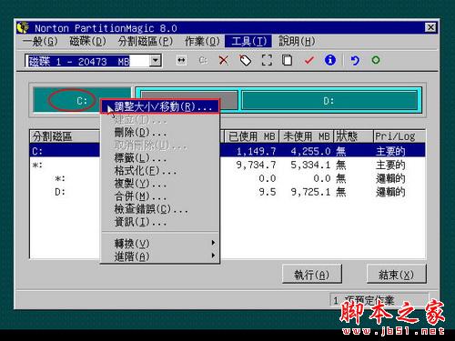
Task: Choose 合併(M)... from context menu
Action: 159,196
